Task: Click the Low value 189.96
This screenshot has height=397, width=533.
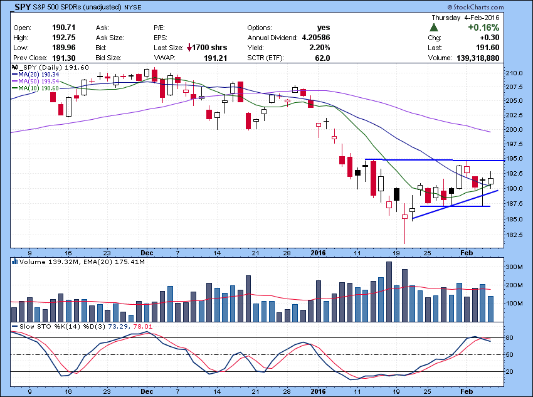Action: pyautogui.click(x=64, y=48)
